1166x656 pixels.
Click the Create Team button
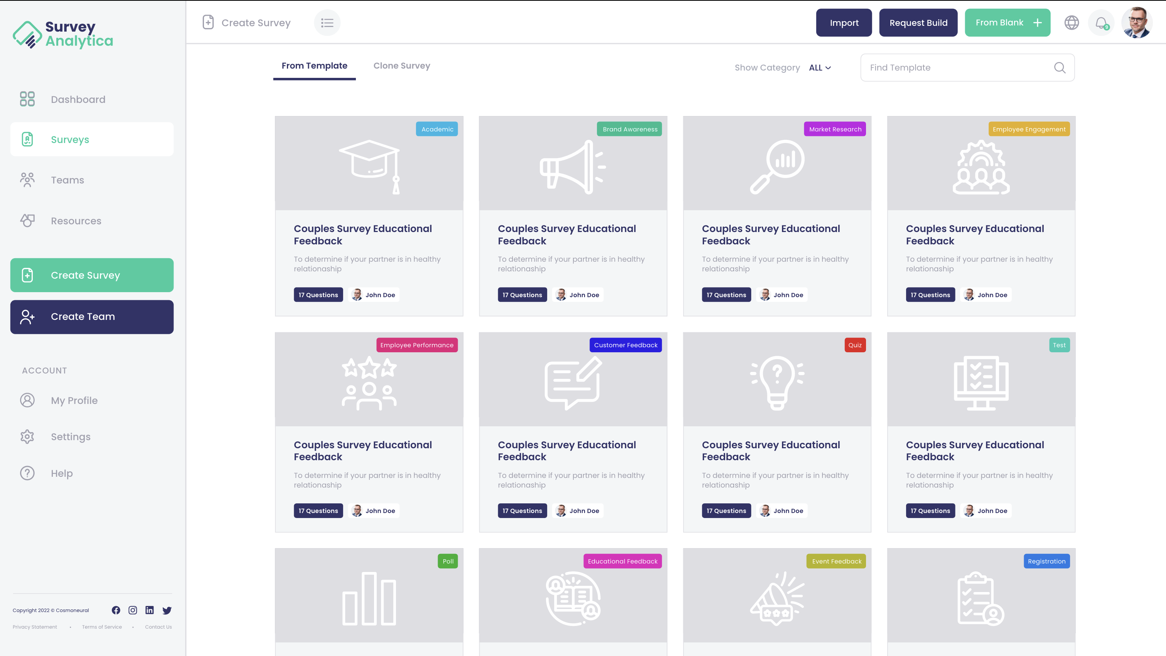(x=92, y=317)
